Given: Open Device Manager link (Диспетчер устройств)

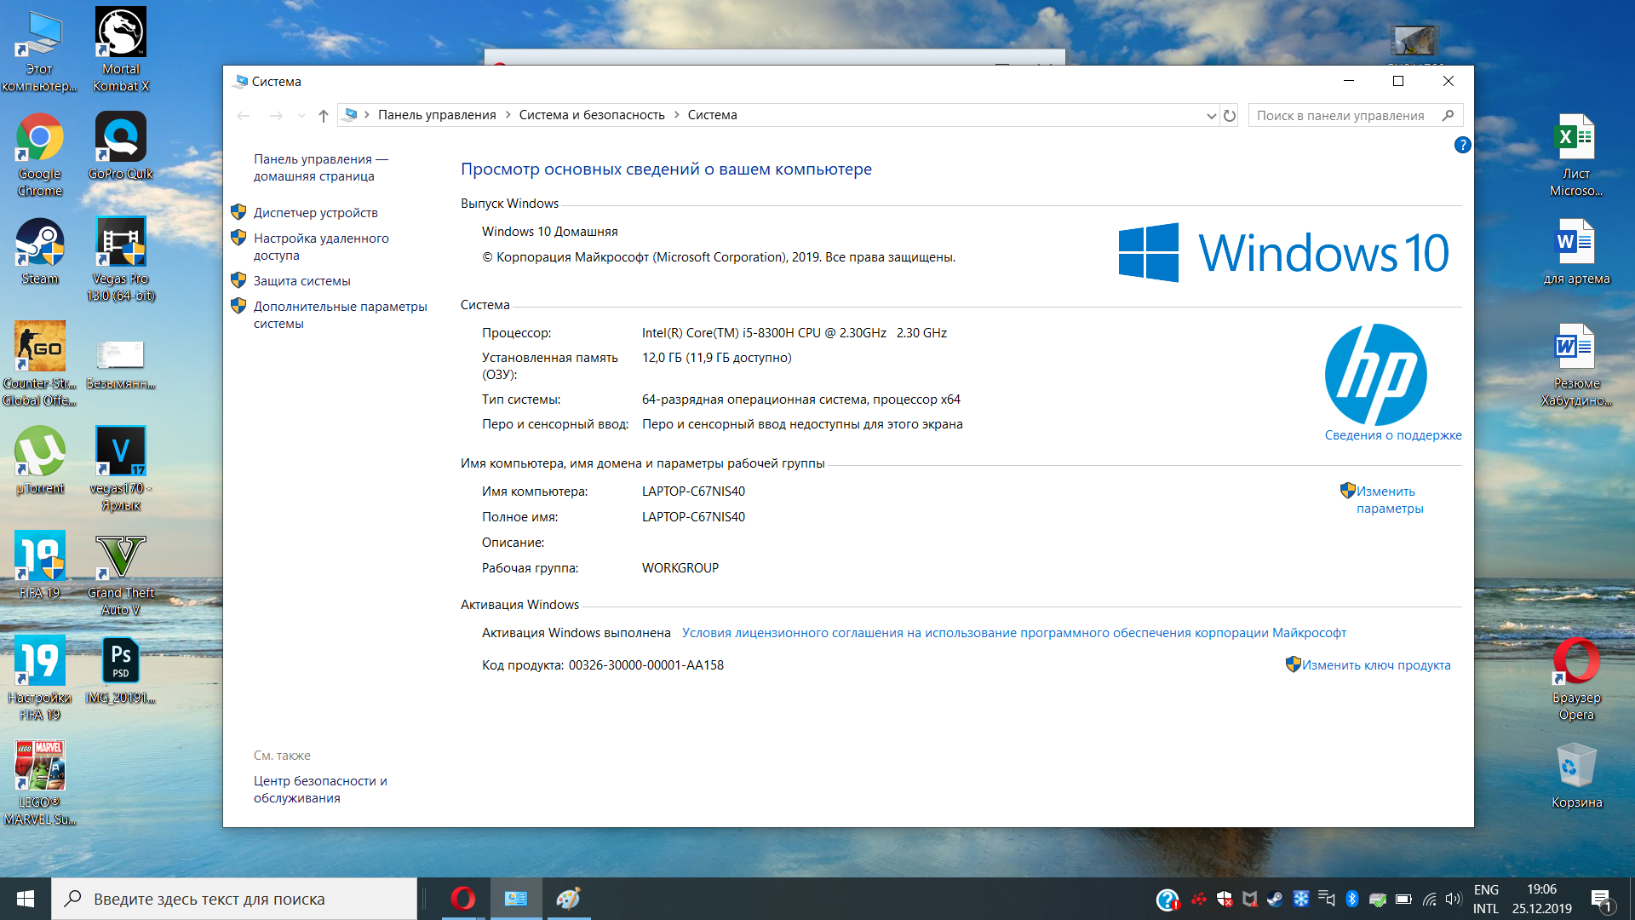Looking at the screenshot, I should click(x=315, y=213).
